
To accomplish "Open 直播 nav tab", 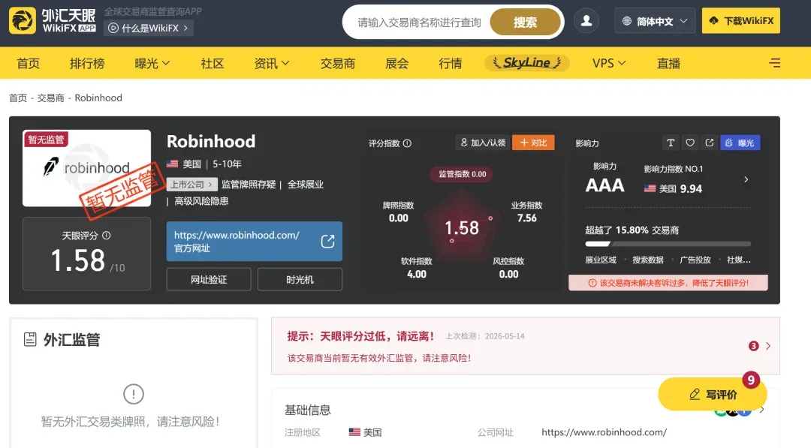I will pos(668,63).
